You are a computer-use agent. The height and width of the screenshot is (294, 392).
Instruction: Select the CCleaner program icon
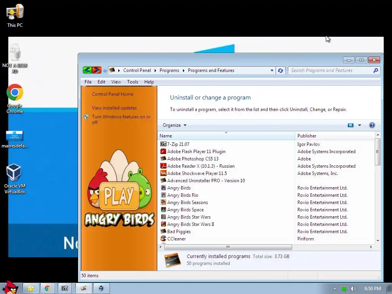[163, 238]
